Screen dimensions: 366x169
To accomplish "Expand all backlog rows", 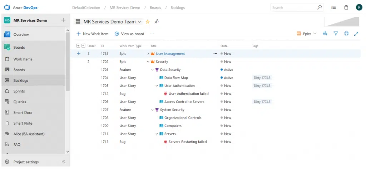I will pyautogui.click(x=79, y=46).
